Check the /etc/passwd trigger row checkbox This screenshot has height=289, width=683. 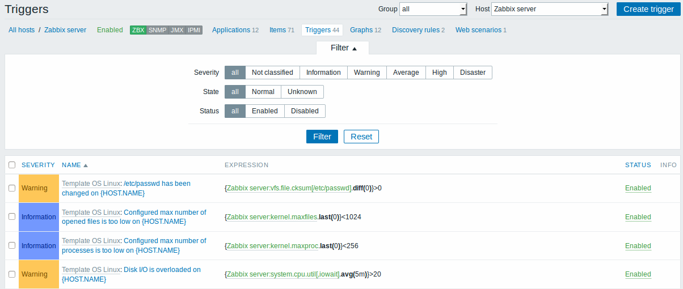click(12, 188)
